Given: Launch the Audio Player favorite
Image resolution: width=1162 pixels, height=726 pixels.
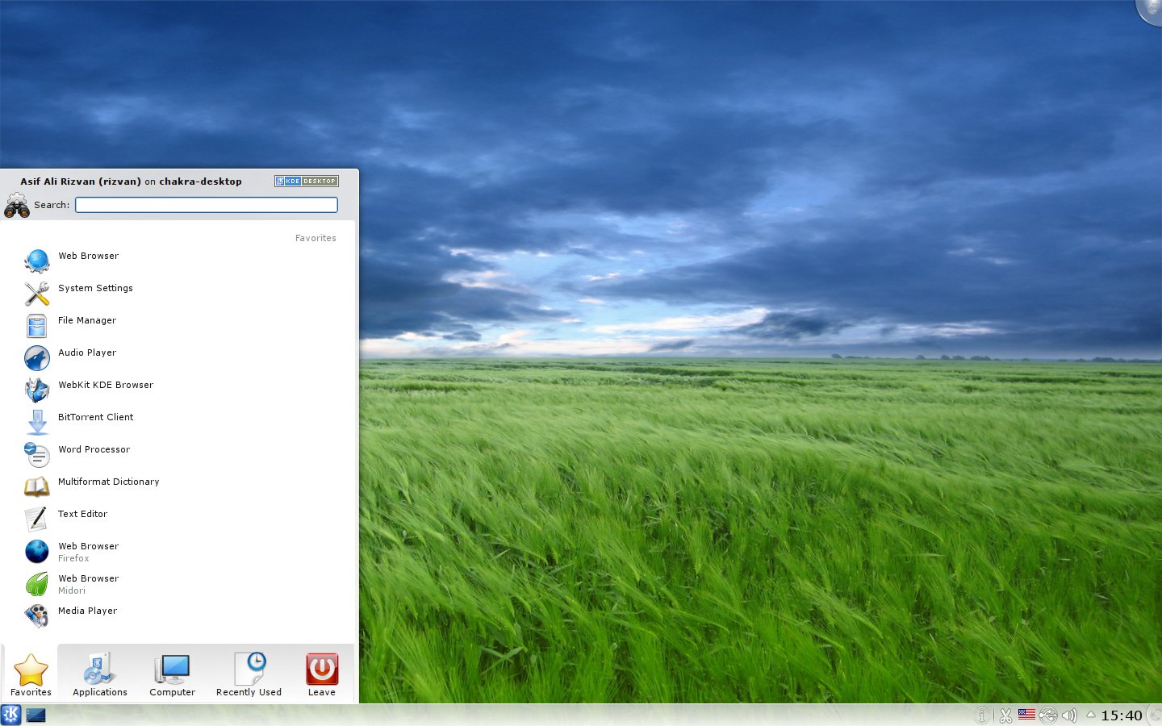Looking at the screenshot, I should (x=178, y=358).
